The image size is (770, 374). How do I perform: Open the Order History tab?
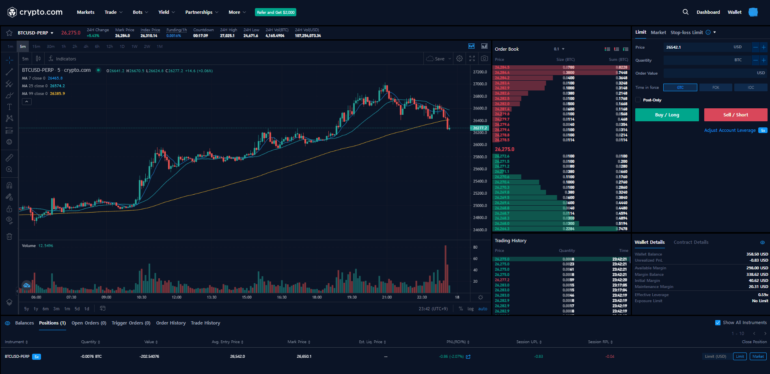point(170,323)
